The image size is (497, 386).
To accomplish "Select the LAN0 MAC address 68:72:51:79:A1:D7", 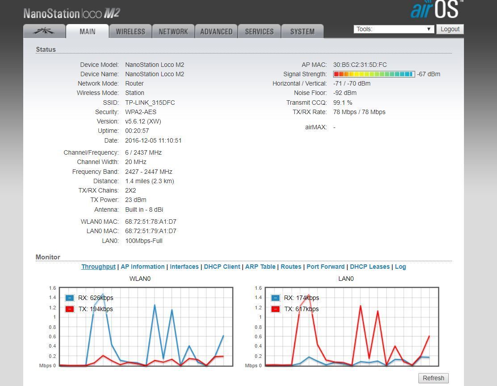I will [x=150, y=231].
